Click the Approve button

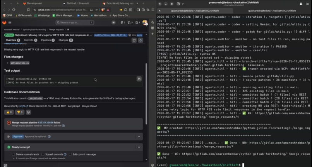coord(18,137)
